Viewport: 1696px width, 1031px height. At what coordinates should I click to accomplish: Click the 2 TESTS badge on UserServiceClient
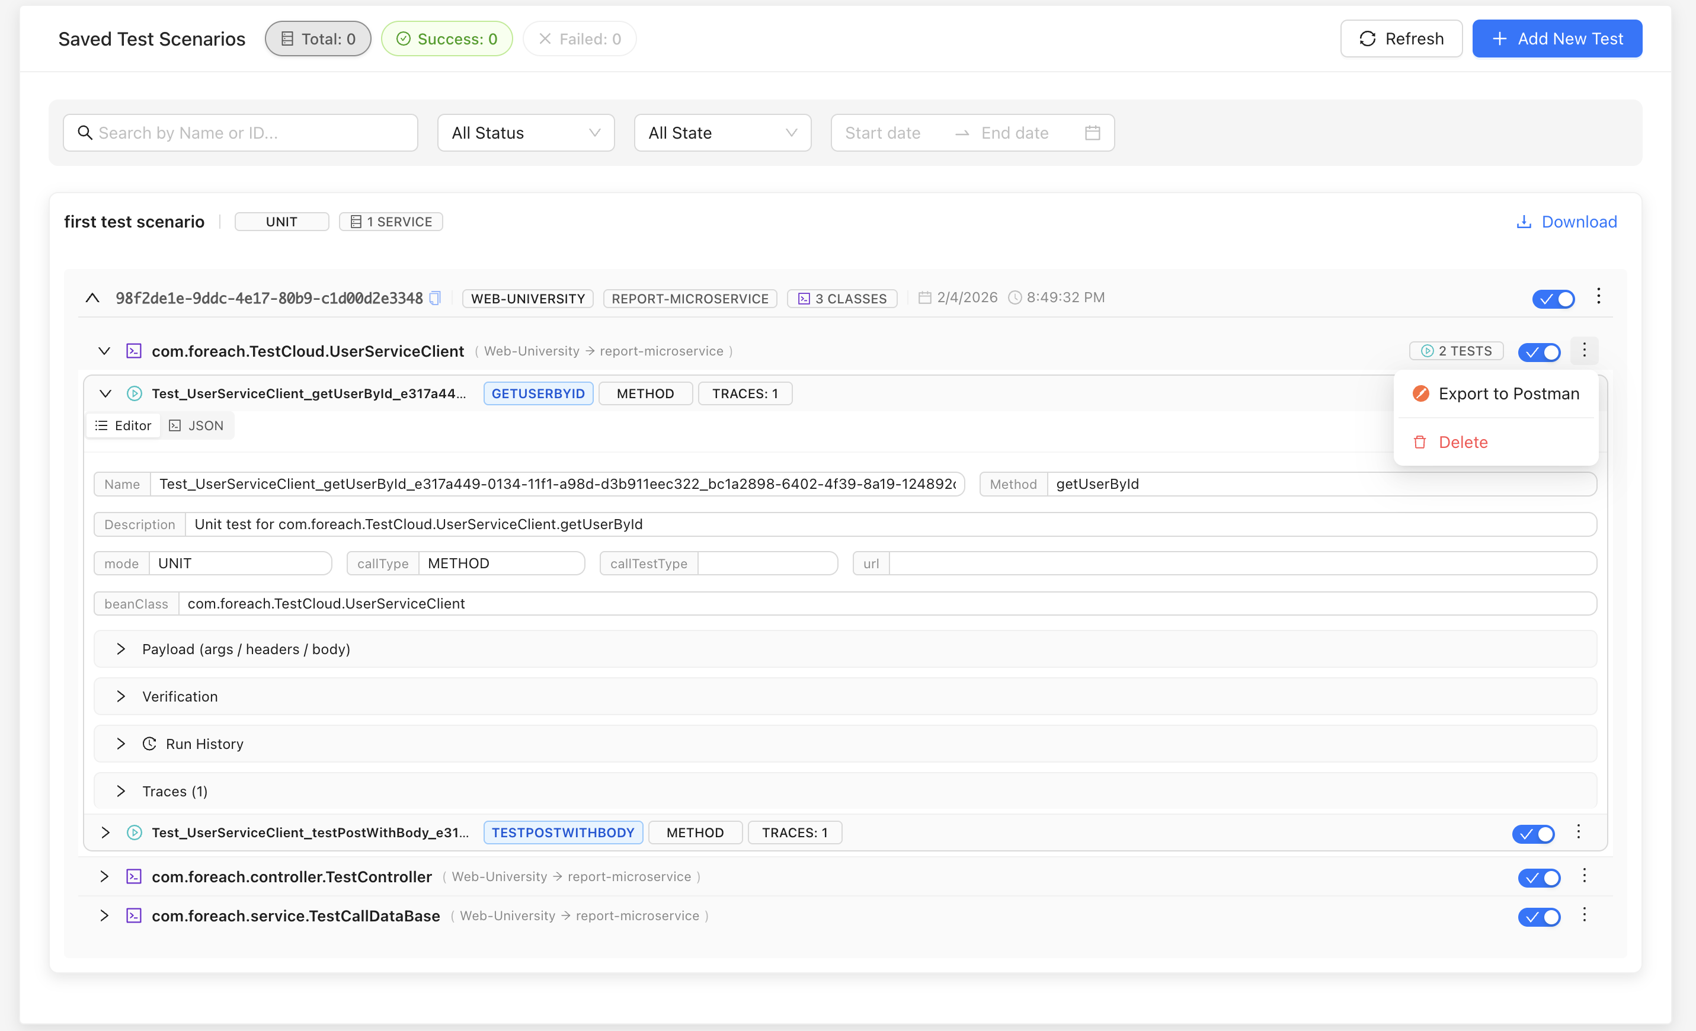pos(1456,351)
